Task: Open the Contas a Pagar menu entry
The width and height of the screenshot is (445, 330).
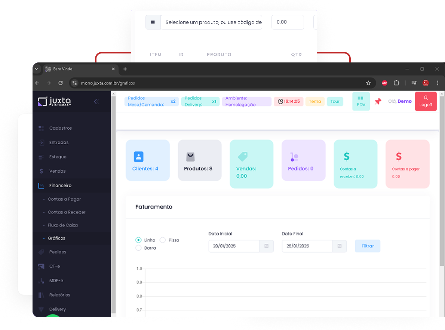Action: (64, 199)
